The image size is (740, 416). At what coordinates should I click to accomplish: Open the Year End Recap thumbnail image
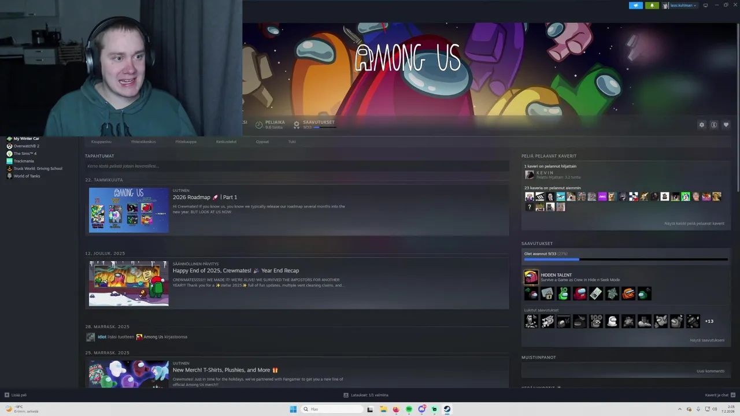click(x=129, y=283)
